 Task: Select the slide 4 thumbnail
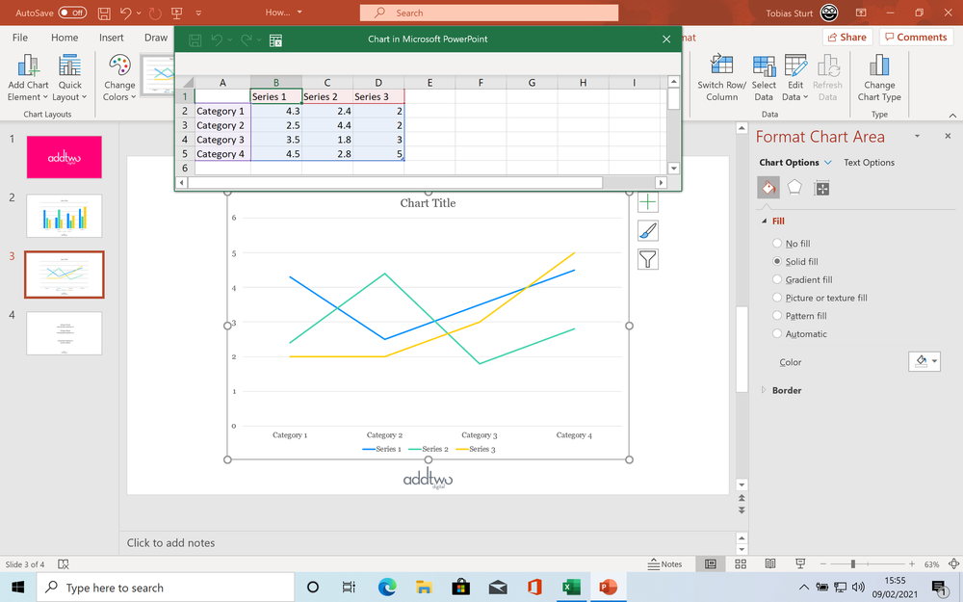tap(64, 332)
